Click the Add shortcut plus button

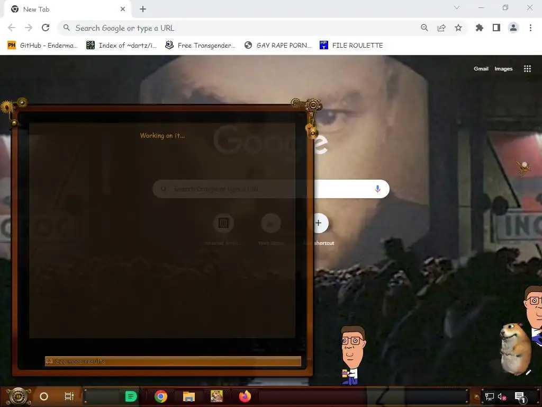(x=318, y=223)
